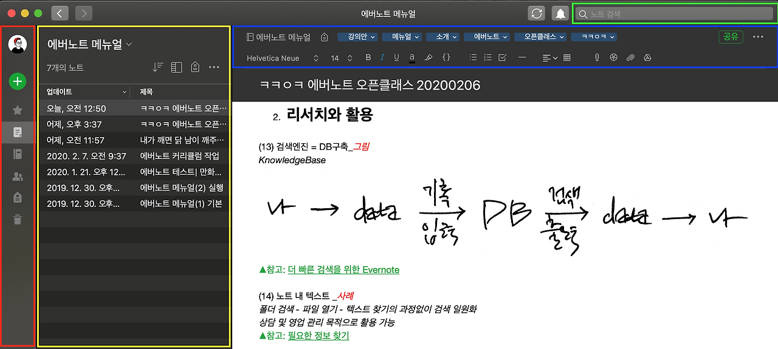
Task: Toggle bold formatting
Action: 368,58
